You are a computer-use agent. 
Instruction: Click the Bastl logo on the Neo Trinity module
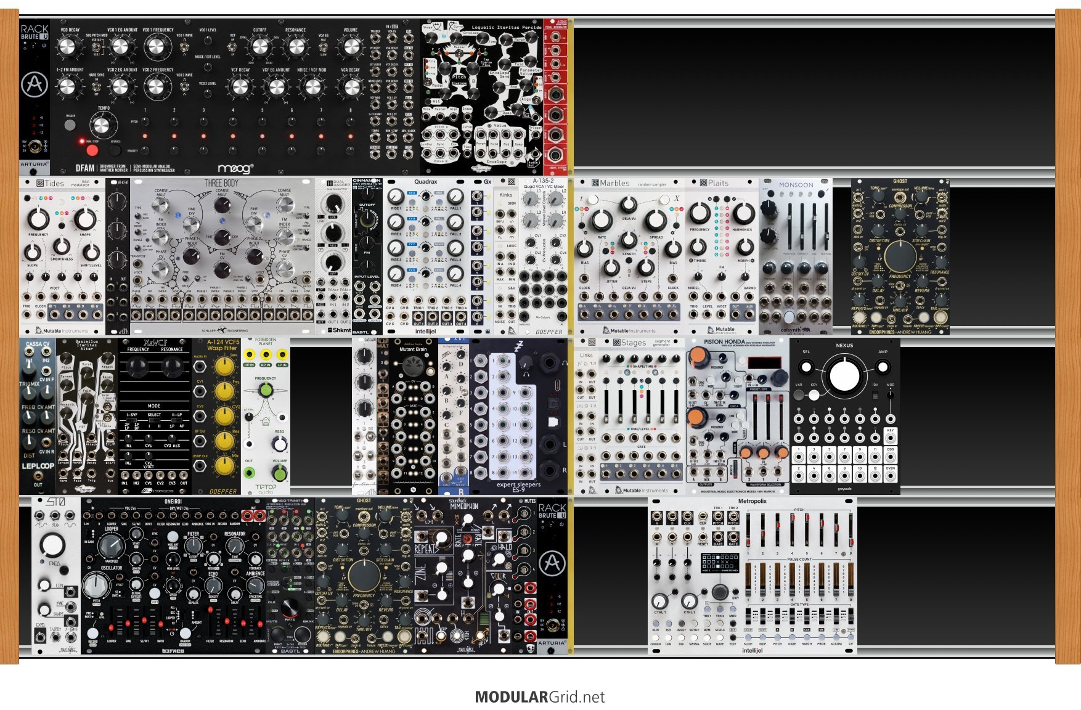(x=290, y=650)
